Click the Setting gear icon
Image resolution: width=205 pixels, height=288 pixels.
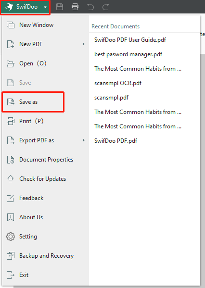(11, 237)
